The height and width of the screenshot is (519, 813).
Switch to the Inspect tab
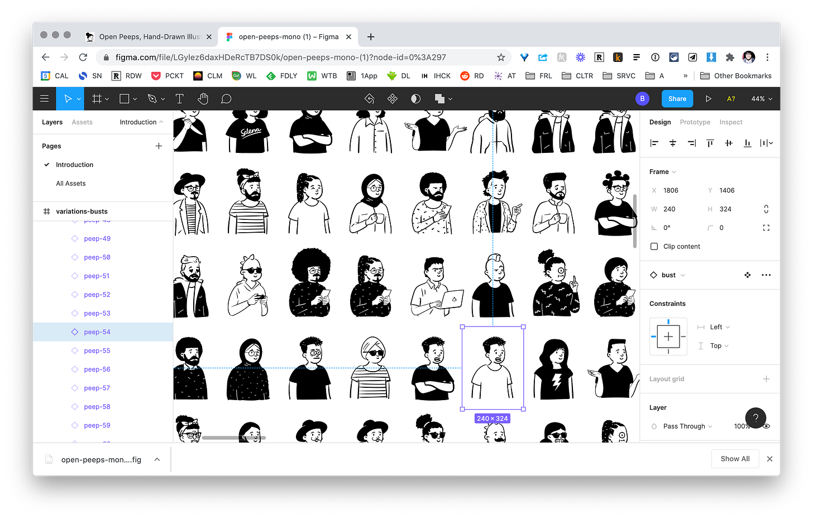point(731,122)
